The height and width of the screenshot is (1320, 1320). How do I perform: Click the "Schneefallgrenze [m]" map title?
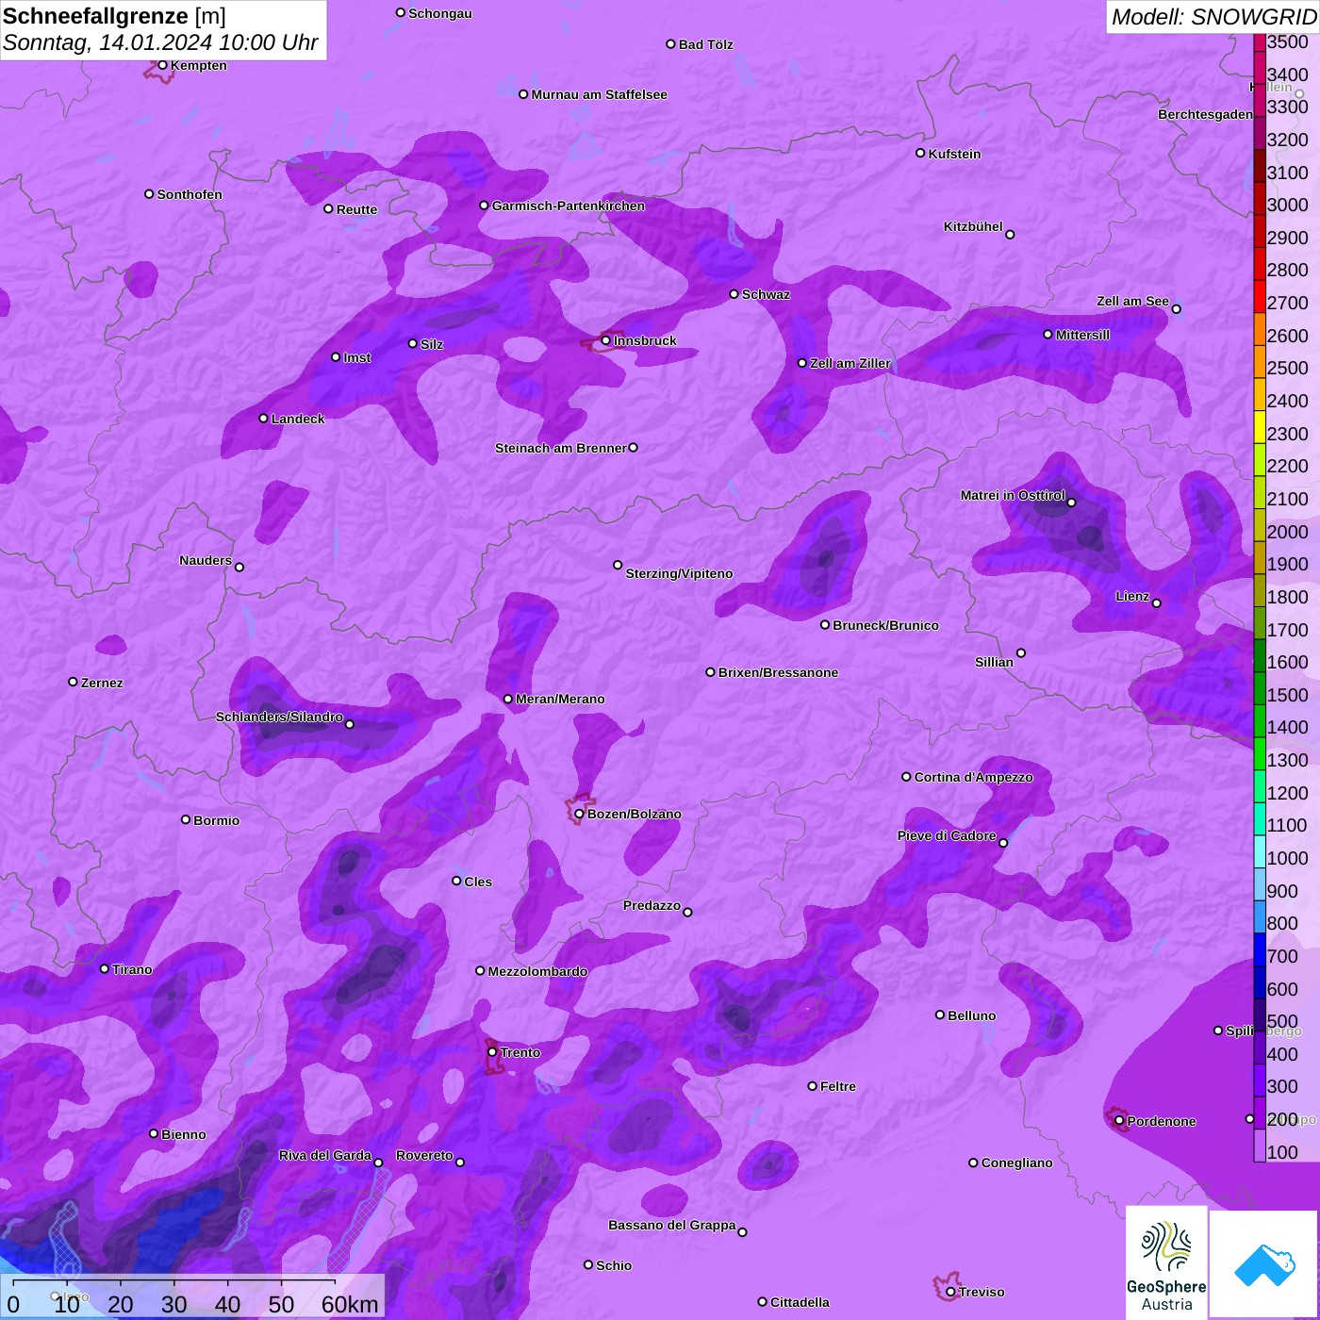pos(114,15)
